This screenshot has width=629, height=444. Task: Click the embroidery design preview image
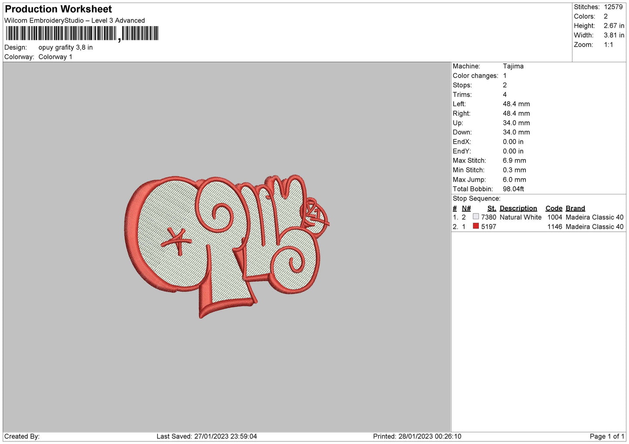tap(227, 247)
